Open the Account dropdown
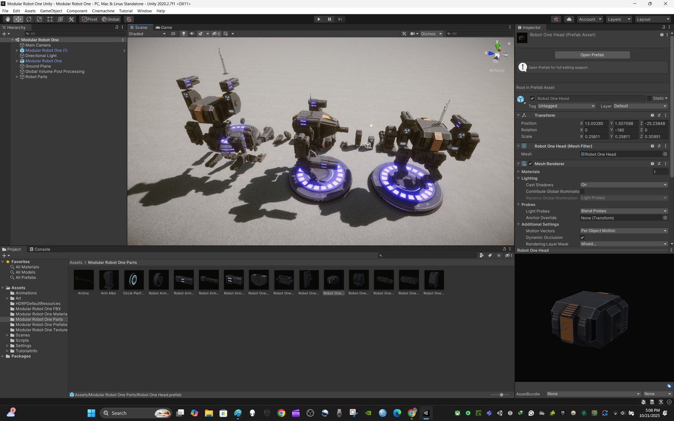The height and width of the screenshot is (421, 674). [590, 19]
